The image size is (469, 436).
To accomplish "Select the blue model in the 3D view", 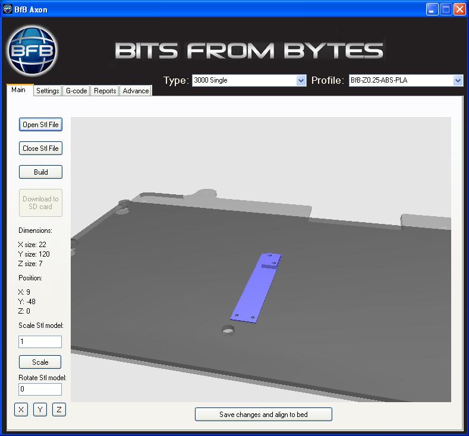I will [x=256, y=288].
